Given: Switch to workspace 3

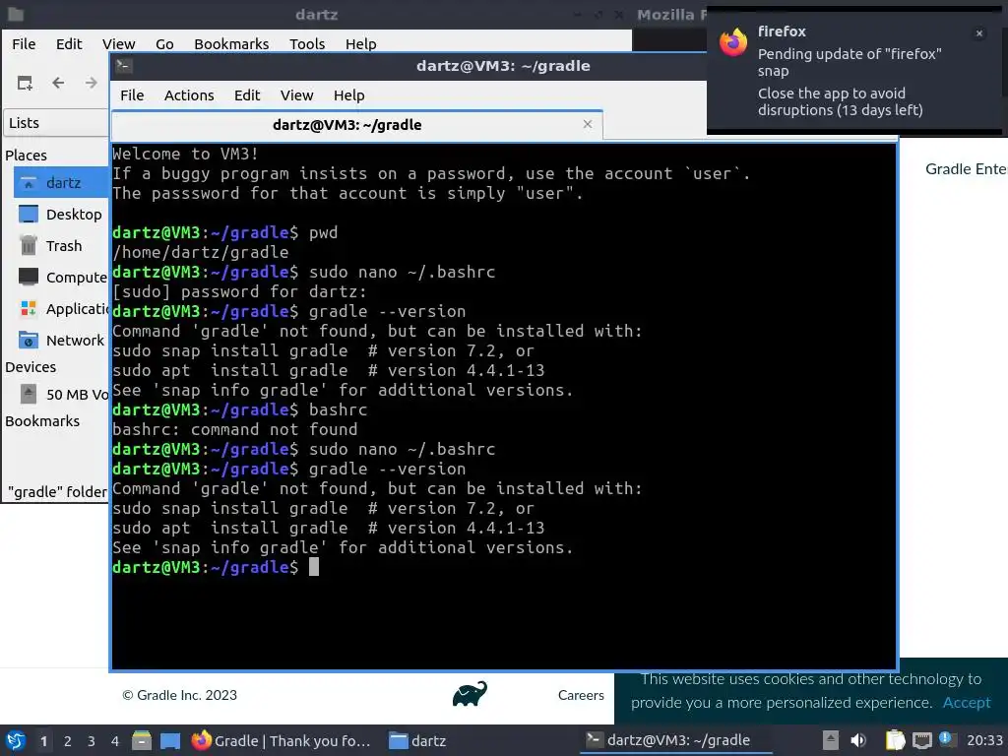Looking at the screenshot, I should tap(92, 741).
